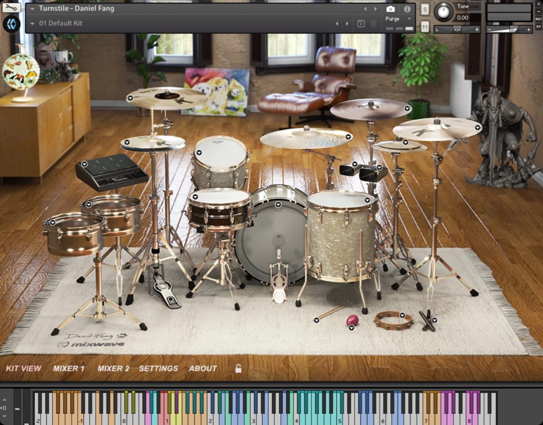Open the ride cymbal options marker
The width and height of the screenshot is (543, 425).
click(348, 136)
